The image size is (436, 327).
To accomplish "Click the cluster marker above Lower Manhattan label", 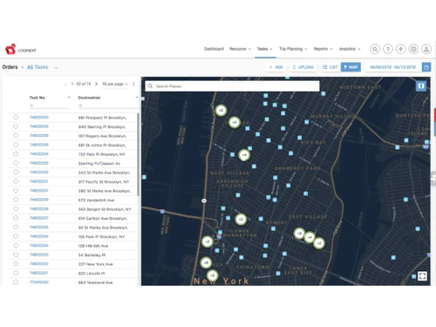I will click(x=241, y=219).
